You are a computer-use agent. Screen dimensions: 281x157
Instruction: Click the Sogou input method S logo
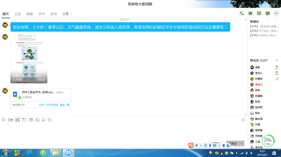(191, 145)
